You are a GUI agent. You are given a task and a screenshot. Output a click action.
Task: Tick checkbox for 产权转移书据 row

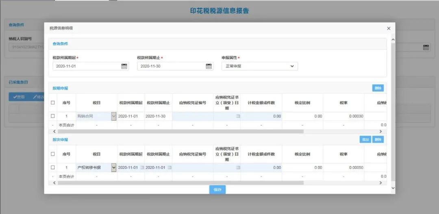click(x=53, y=167)
